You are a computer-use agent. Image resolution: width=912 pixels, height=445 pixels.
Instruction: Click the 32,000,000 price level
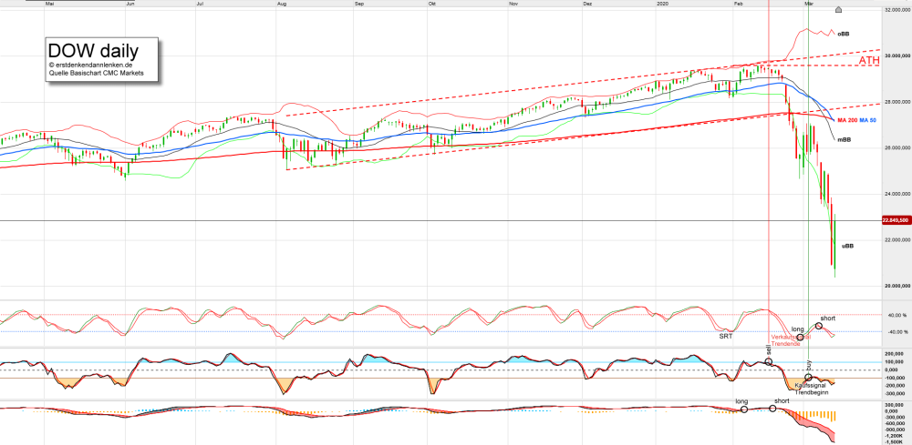896,10
